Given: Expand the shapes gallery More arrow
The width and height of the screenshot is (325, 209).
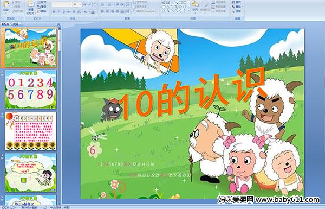Looking at the screenshot, I should click(x=188, y=11).
